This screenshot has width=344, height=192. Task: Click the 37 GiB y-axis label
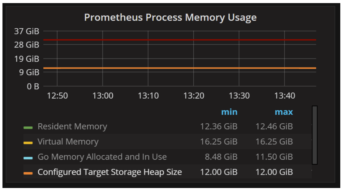click(x=27, y=31)
